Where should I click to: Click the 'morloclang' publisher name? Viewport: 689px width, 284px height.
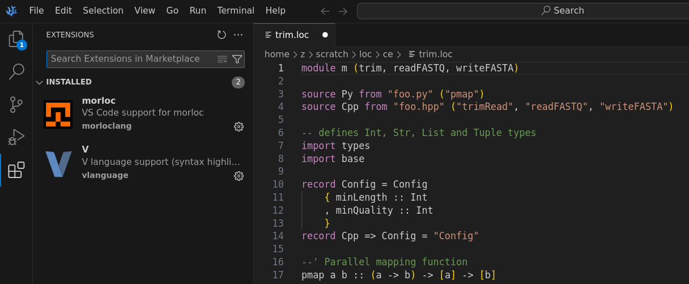tap(107, 126)
